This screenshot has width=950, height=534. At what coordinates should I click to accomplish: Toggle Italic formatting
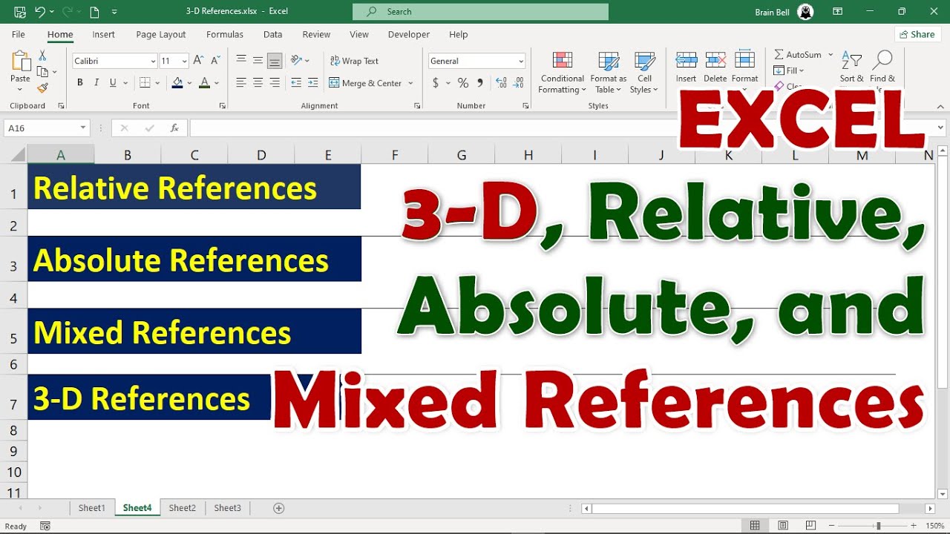96,83
